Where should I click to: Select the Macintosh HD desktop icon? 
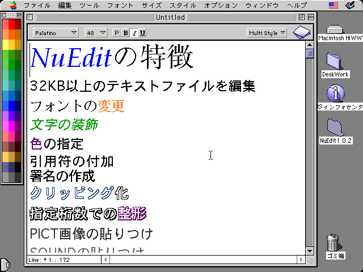(x=335, y=30)
